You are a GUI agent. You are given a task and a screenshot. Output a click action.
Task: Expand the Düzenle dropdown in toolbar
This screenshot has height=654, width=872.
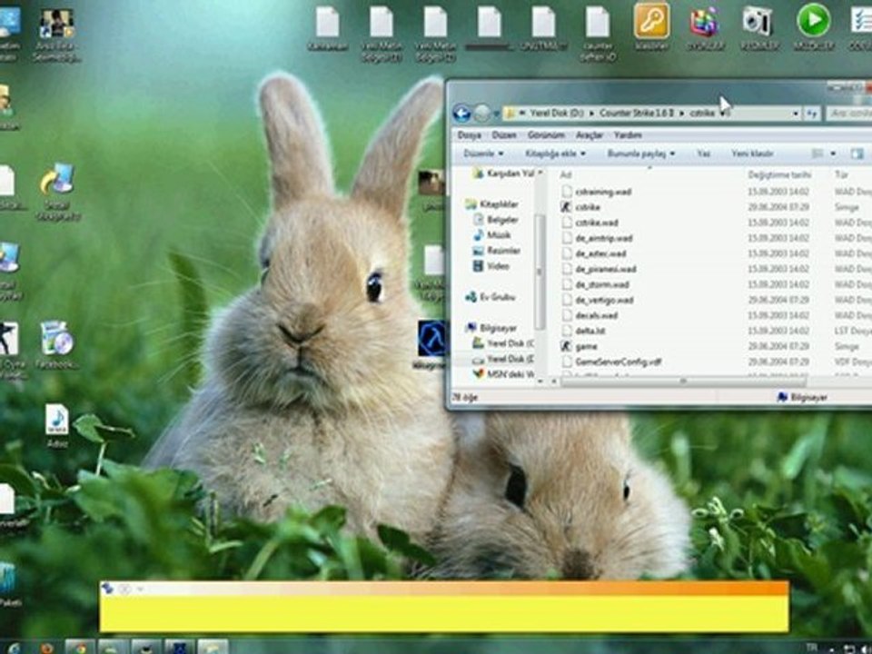point(482,154)
